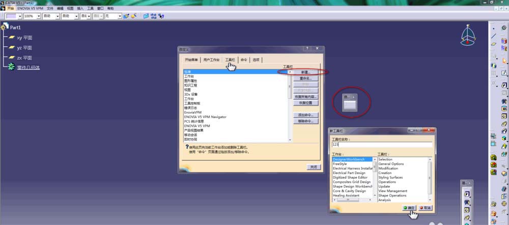Screen dimensions: 509x225
Task: Select 3Dx 设备 in toolbar list
Action: tap(190, 94)
